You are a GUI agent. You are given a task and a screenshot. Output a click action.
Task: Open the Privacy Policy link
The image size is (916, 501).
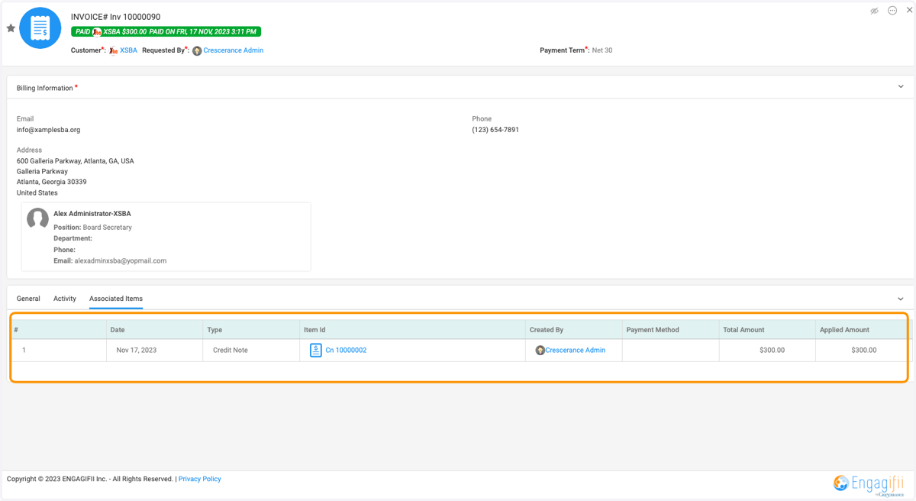(200, 479)
